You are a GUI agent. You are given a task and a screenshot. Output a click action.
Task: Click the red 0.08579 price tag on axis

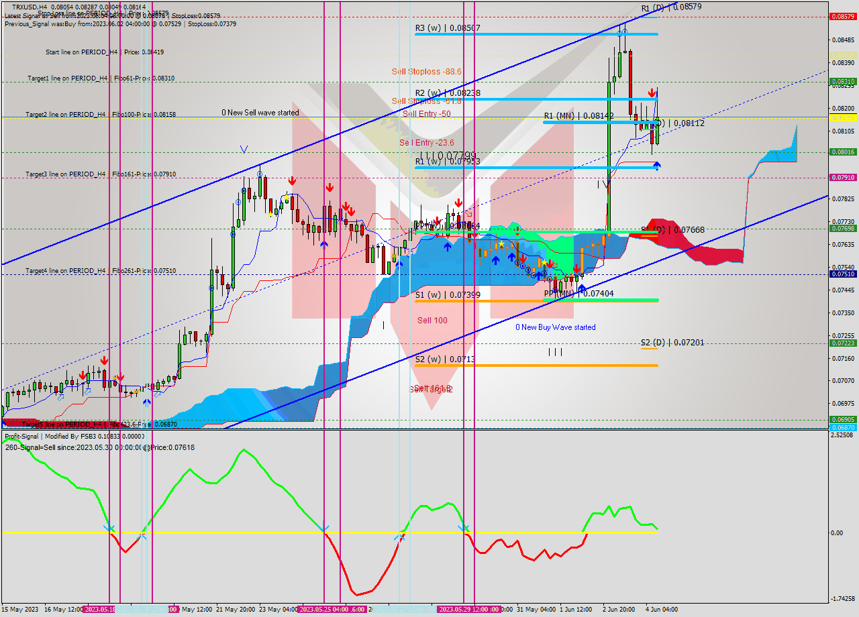click(x=843, y=17)
